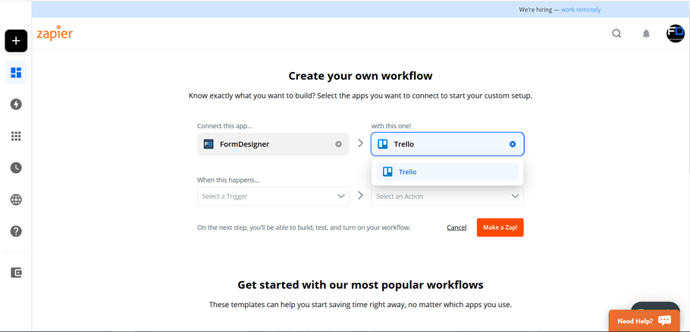Open the account profile avatar
Viewport: 690px width, 332px height.
tap(675, 33)
